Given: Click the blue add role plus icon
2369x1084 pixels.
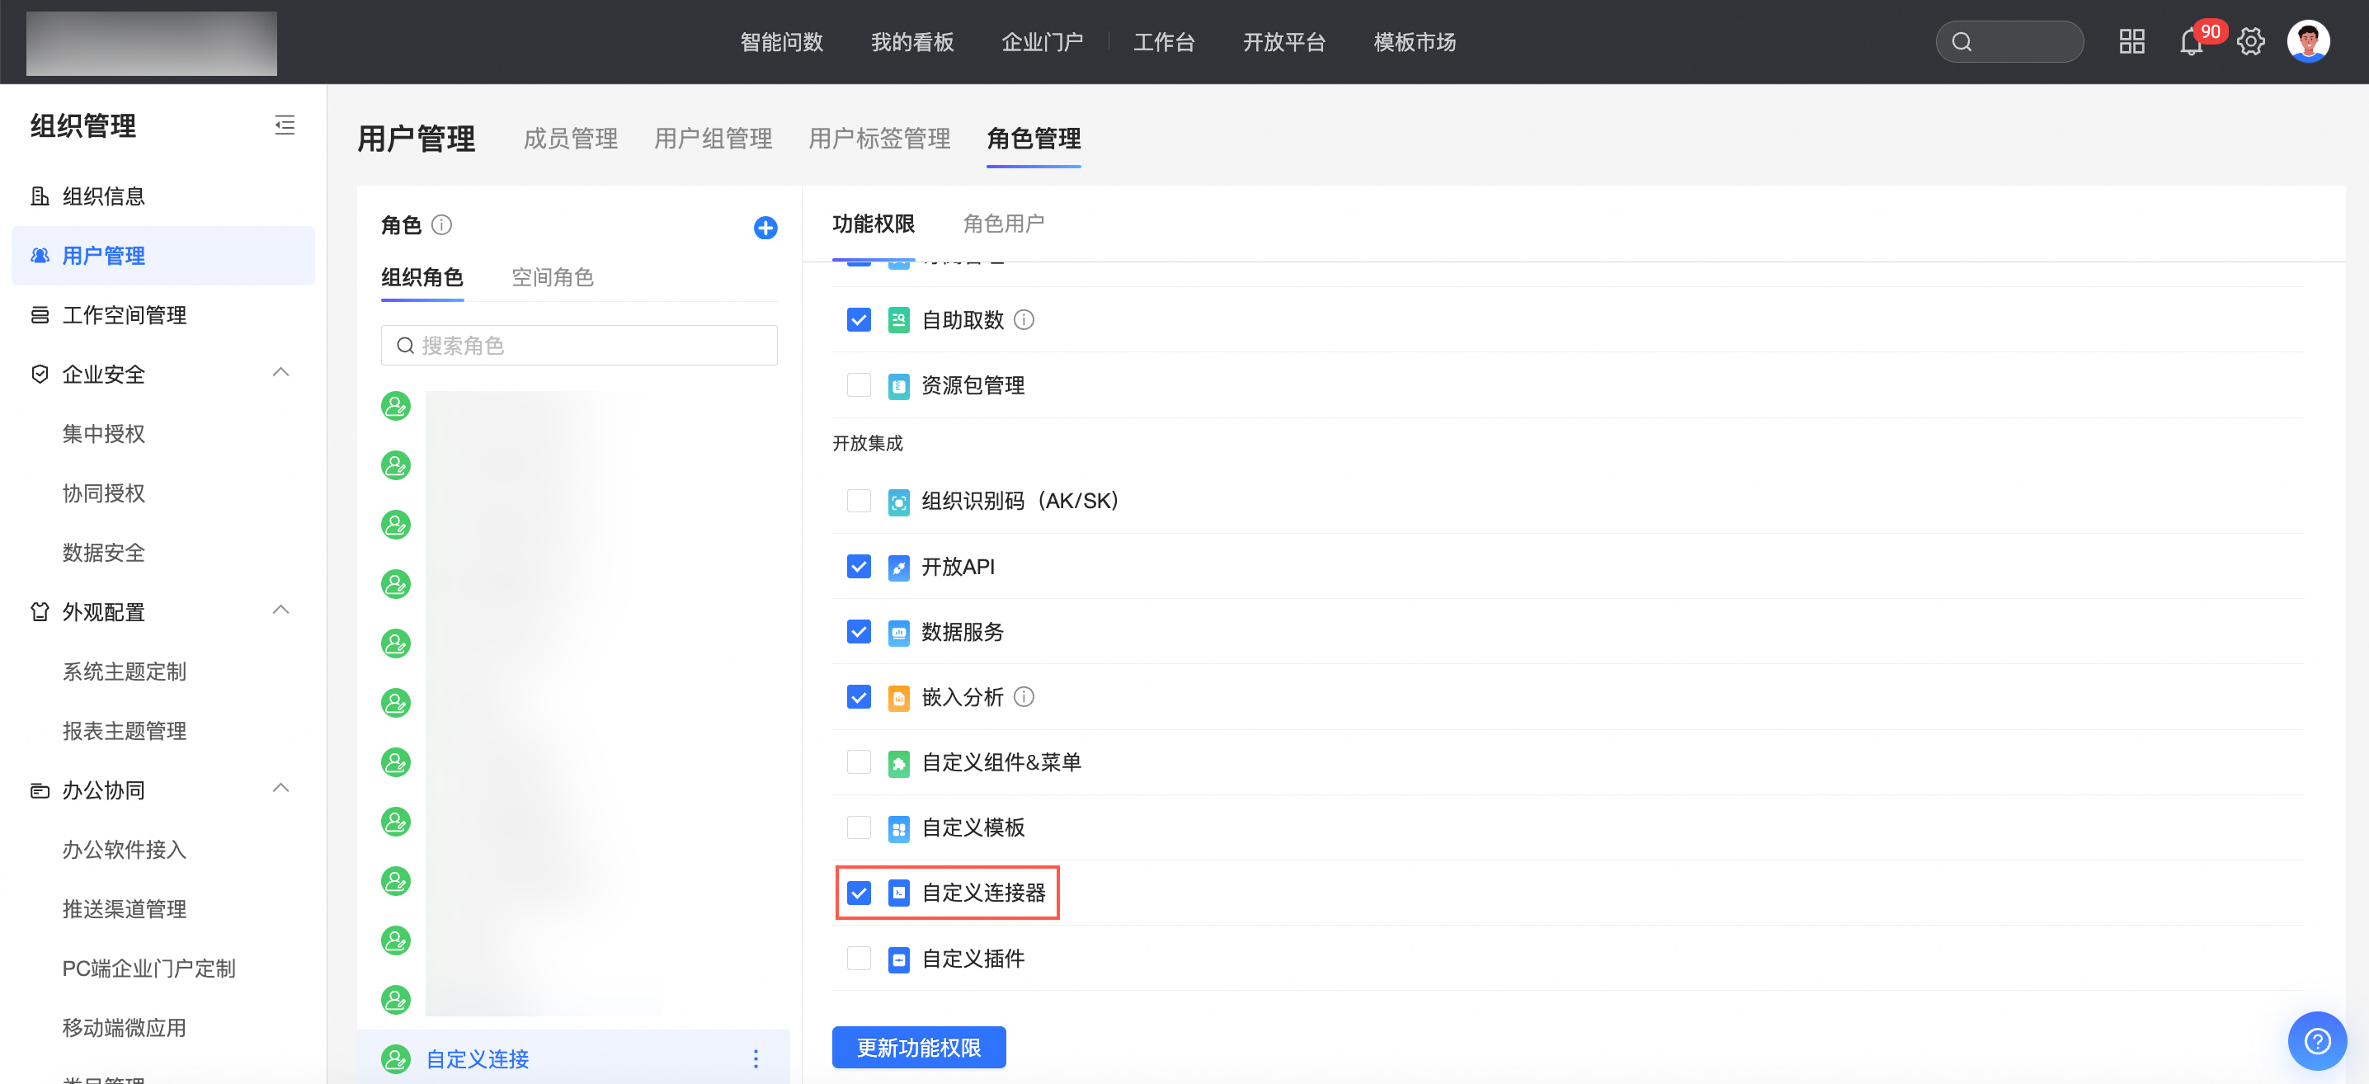Looking at the screenshot, I should 765,228.
